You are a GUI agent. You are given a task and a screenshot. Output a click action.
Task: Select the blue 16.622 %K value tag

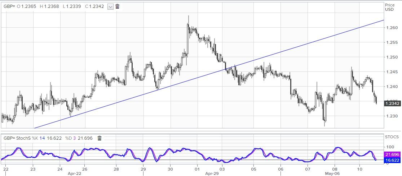click(x=392, y=161)
